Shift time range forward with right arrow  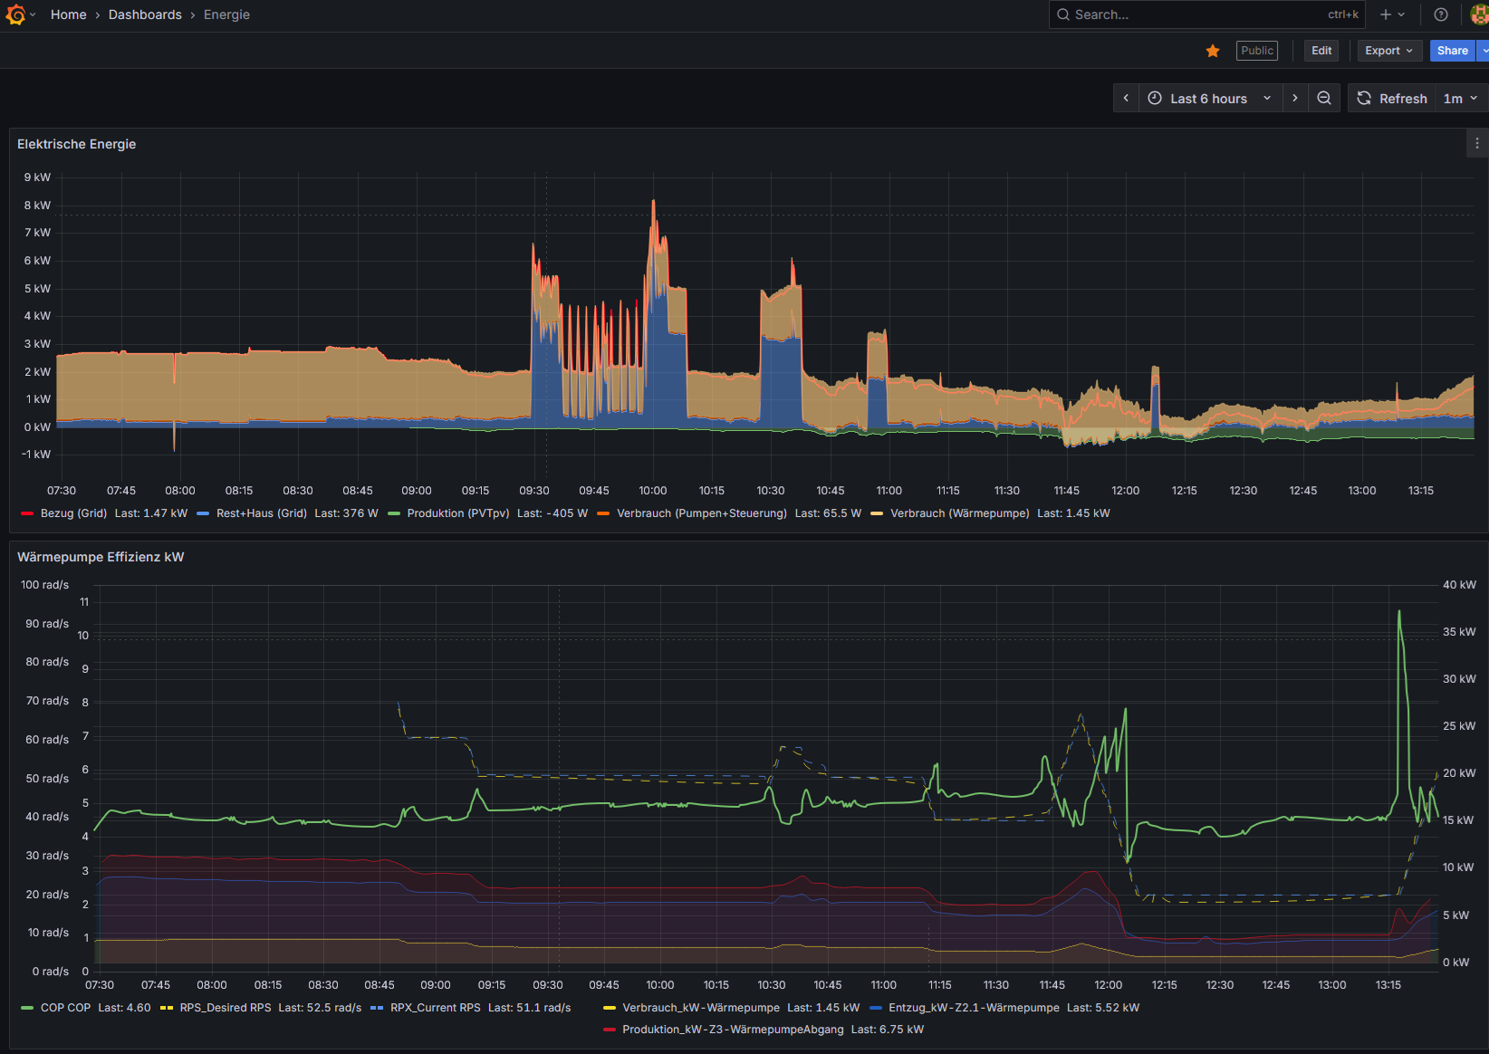pyautogui.click(x=1295, y=99)
